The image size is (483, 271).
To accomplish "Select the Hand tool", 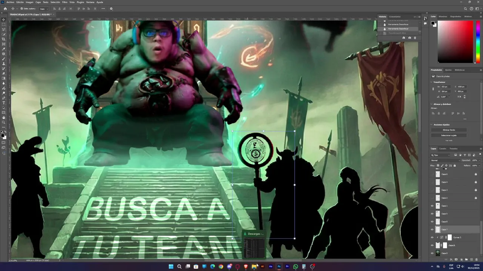I will [x=4, y=117].
